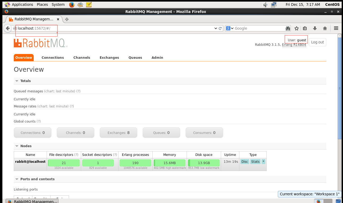The width and height of the screenshot is (343, 203).
Task: Click the Queues: 0 count button
Action: tap(161, 133)
